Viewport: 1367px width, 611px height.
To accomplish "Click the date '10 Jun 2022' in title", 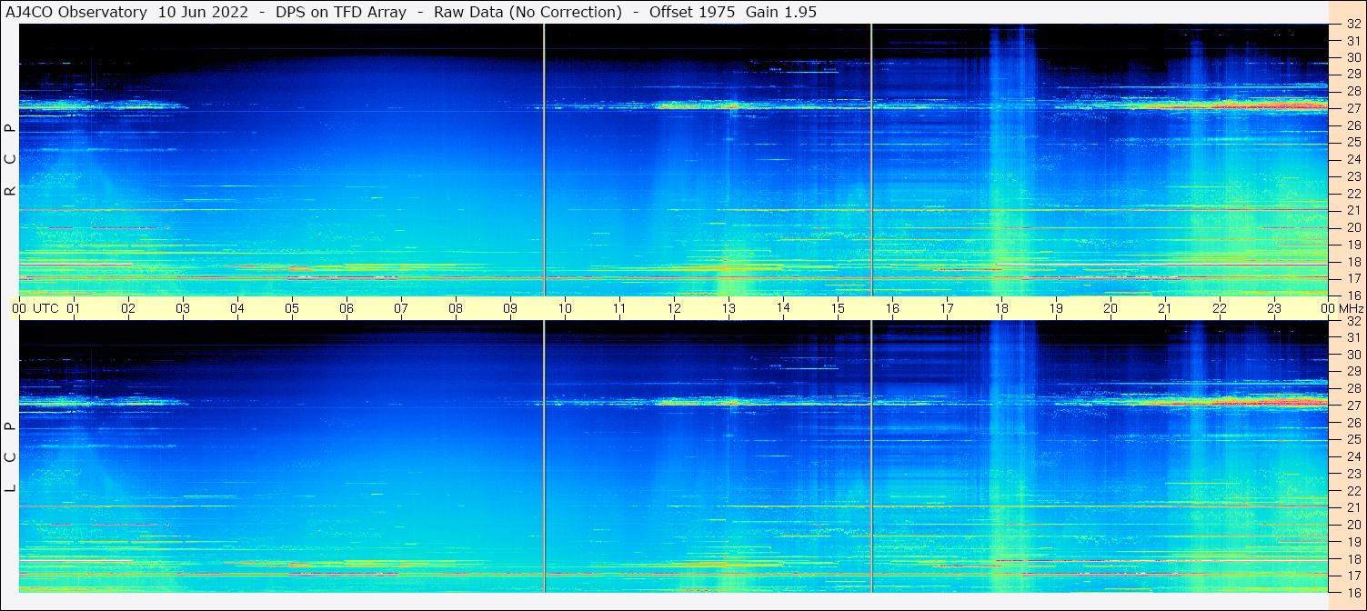I will click(x=201, y=12).
